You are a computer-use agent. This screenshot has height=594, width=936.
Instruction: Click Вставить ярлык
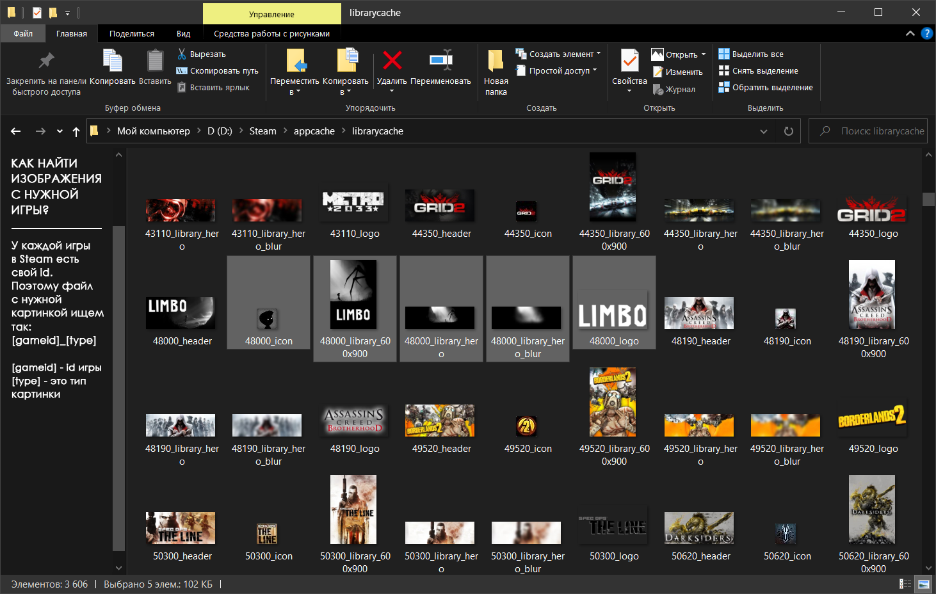tap(213, 88)
